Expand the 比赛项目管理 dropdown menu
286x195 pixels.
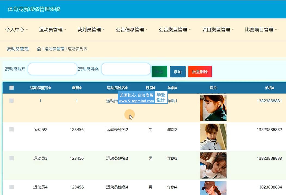(x=261, y=30)
